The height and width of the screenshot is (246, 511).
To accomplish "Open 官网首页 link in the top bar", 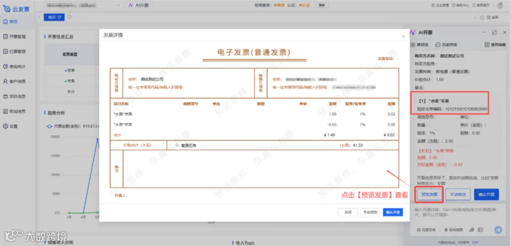I will click(x=481, y=5).
